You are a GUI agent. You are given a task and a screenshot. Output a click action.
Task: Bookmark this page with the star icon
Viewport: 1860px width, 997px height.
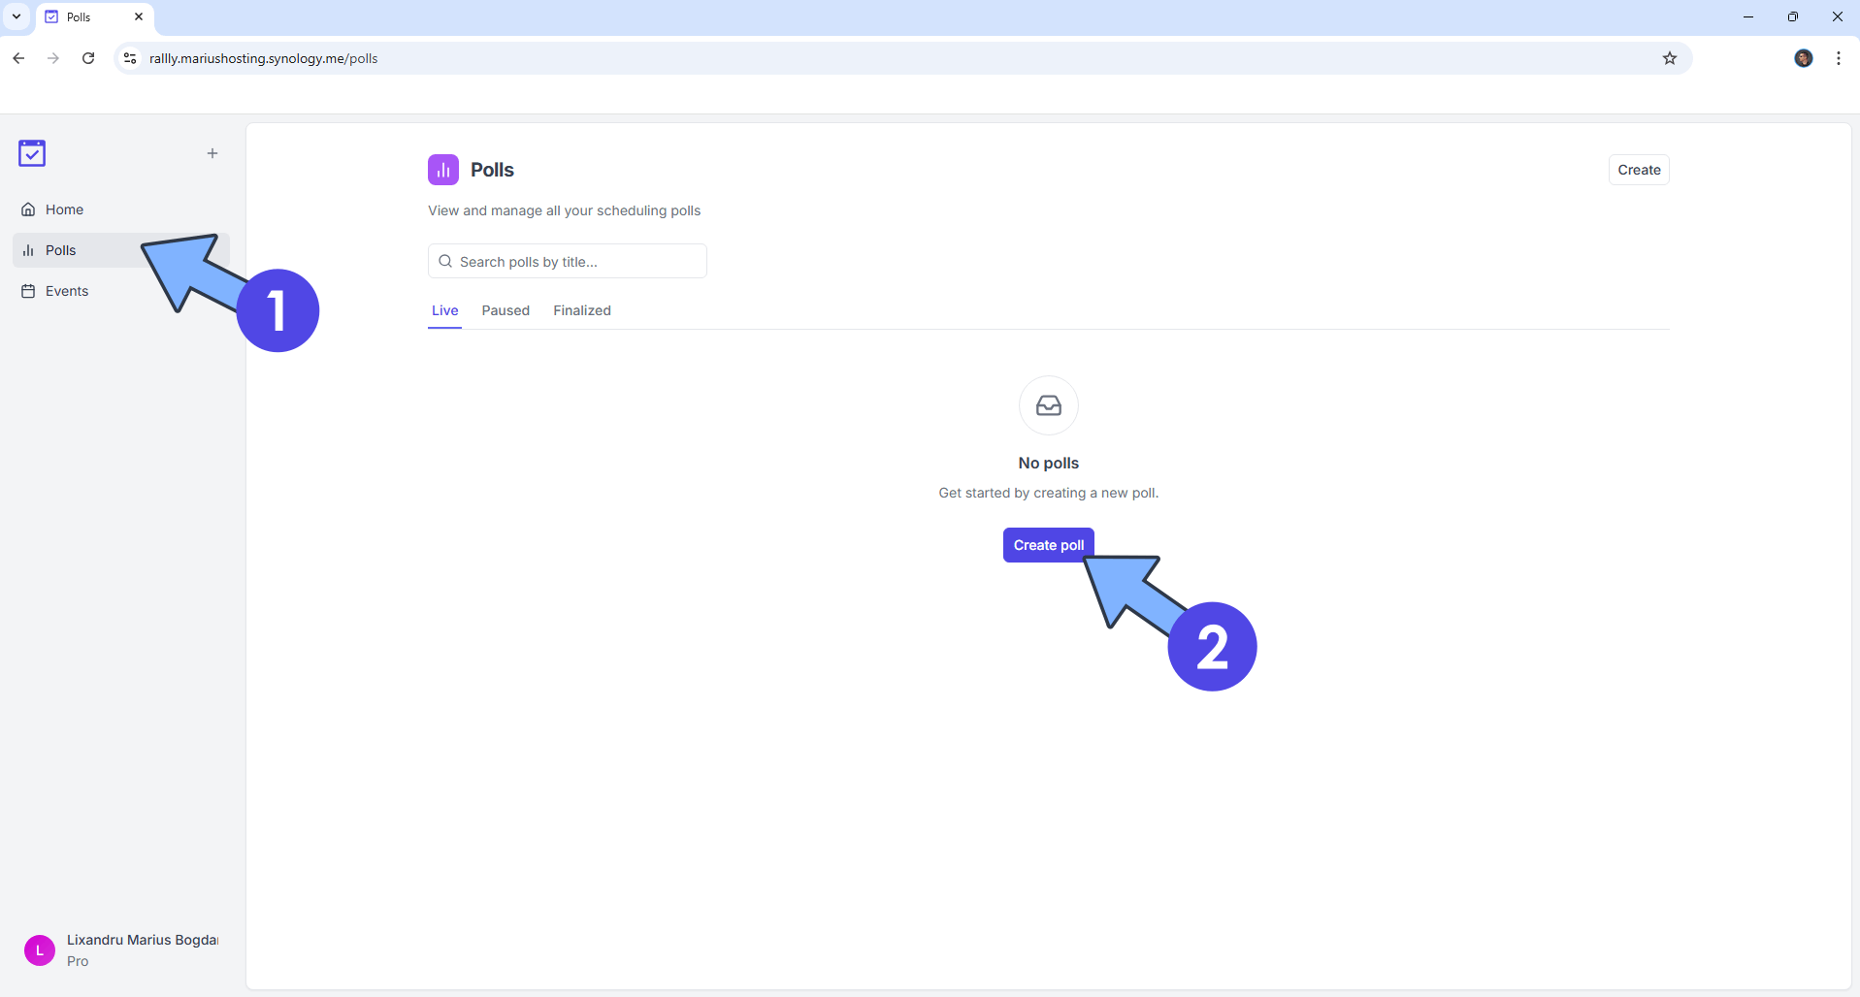click(1670, 58)
